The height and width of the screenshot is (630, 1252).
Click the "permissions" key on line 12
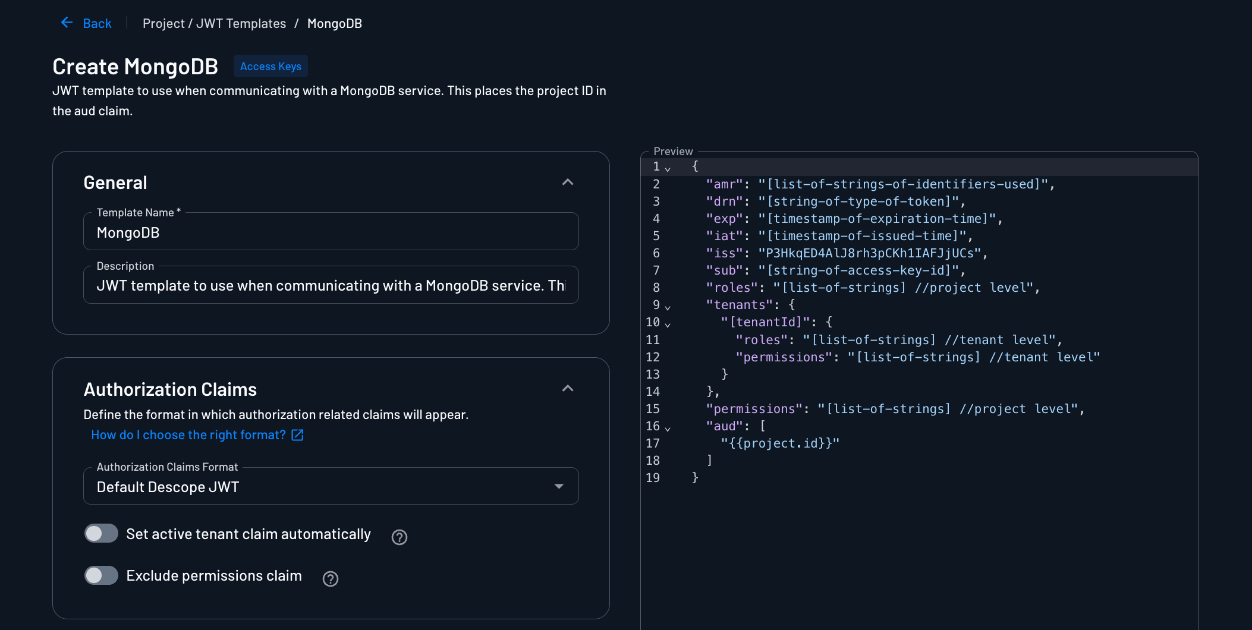[x=784, y=357]
